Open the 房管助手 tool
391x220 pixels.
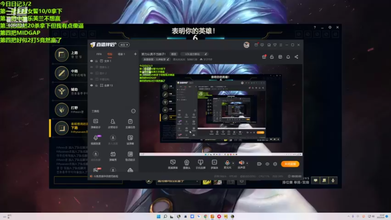click(x=113, y=124)
